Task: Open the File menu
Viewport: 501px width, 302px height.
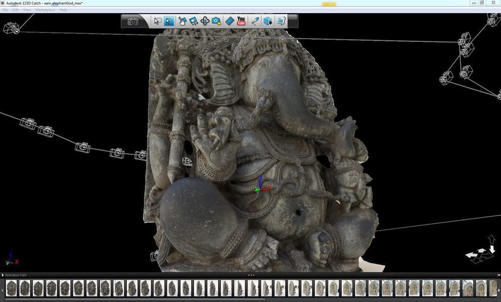Action: [x=5, y=10]
